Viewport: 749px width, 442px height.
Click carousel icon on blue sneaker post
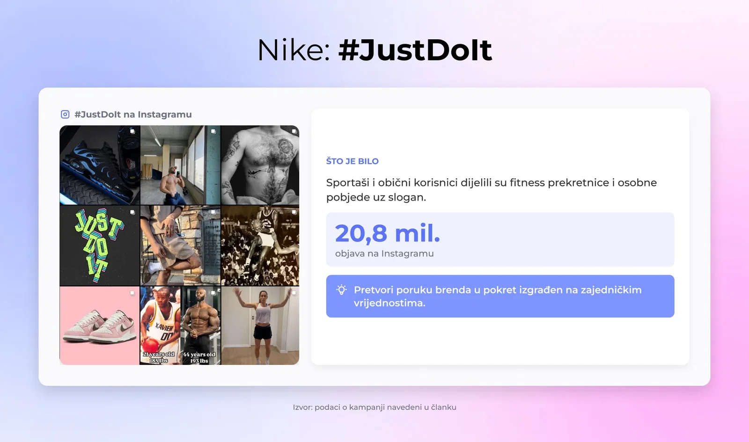(132, 131)
